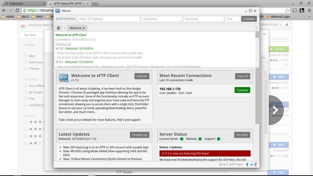Click the Website green status dot
Screen dimensions: 313x176
200,139
